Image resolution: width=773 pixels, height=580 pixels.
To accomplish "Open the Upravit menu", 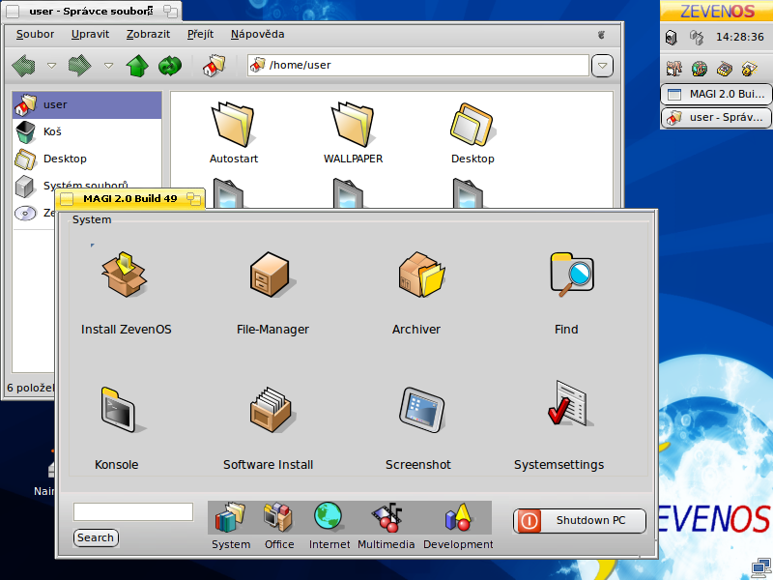I will pyautogui.click(x=90, y=34).
